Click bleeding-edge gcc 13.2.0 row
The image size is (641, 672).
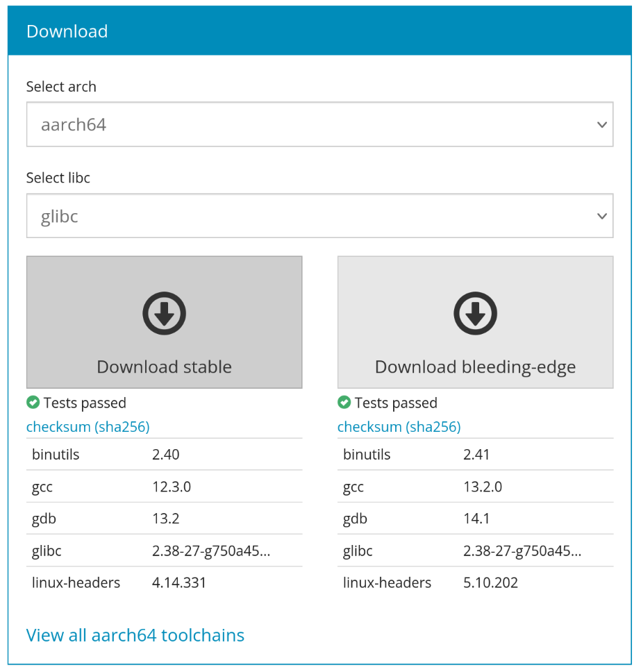[475, 487]
